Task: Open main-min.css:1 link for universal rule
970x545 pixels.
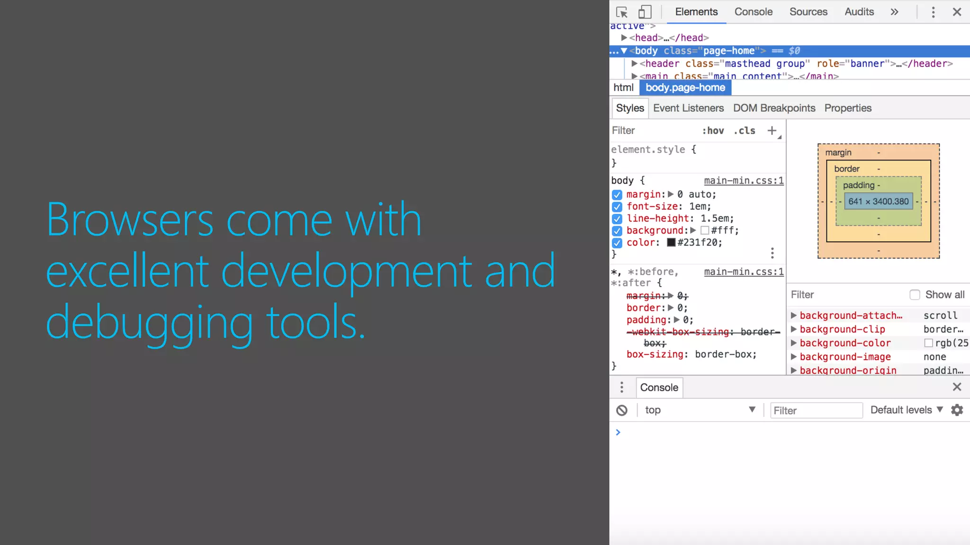Action: click(x=744, y=272)
